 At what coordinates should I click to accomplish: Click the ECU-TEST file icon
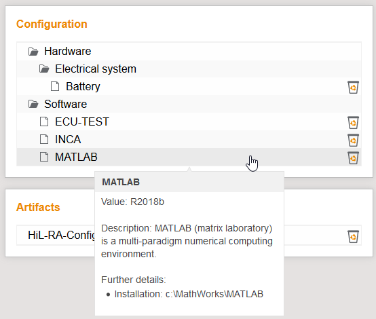click(x=44, y=121)
